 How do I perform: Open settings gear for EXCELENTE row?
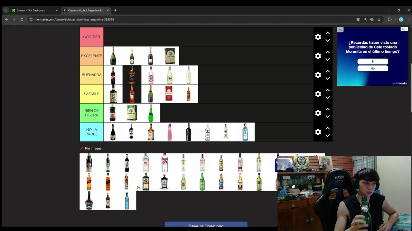click(x=318, y=56)
